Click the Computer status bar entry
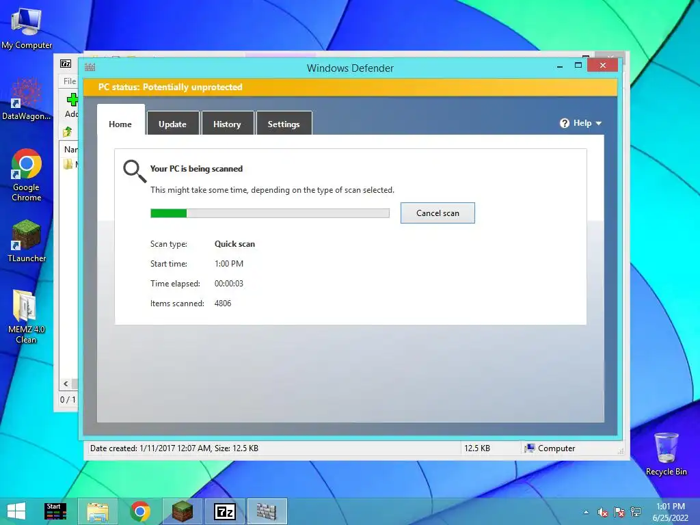The height and width of the screenshot is (525, 700). click(x=550, y=448)
